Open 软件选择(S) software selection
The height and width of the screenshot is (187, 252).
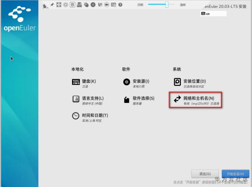point(139,100)
